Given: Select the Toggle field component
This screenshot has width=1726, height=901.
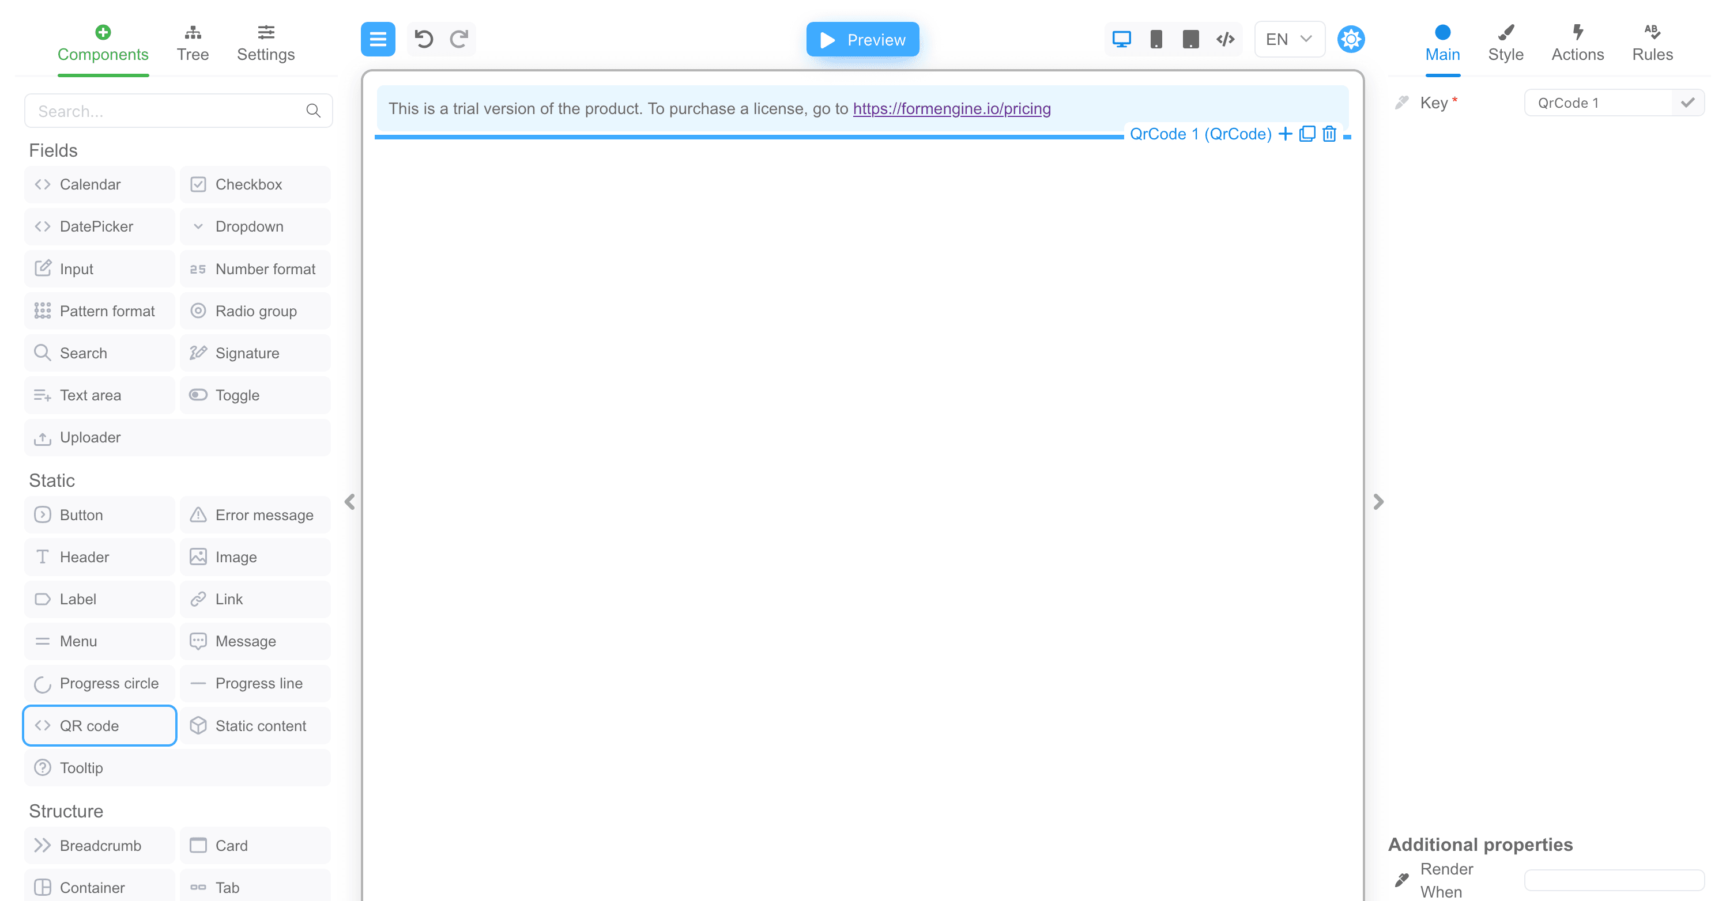Looking at the screenshot, I should click(255, 395).
